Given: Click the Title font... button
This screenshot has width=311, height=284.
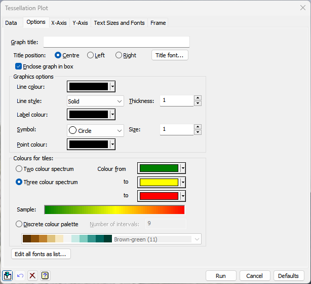Looking at the screenshot, I should click(170, 55).
